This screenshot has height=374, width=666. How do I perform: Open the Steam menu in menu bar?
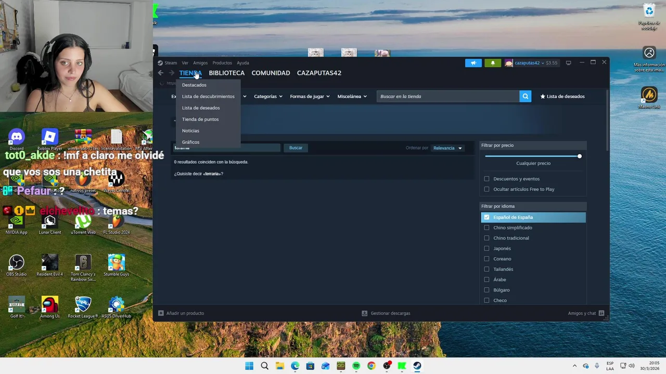[171, 63]
